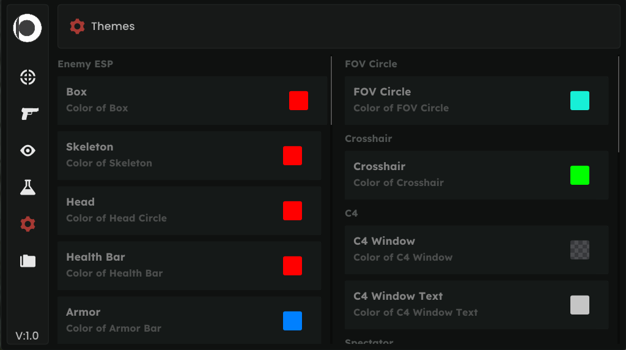
Task: Open the flask misc sidebar tab
Action: 28,188
